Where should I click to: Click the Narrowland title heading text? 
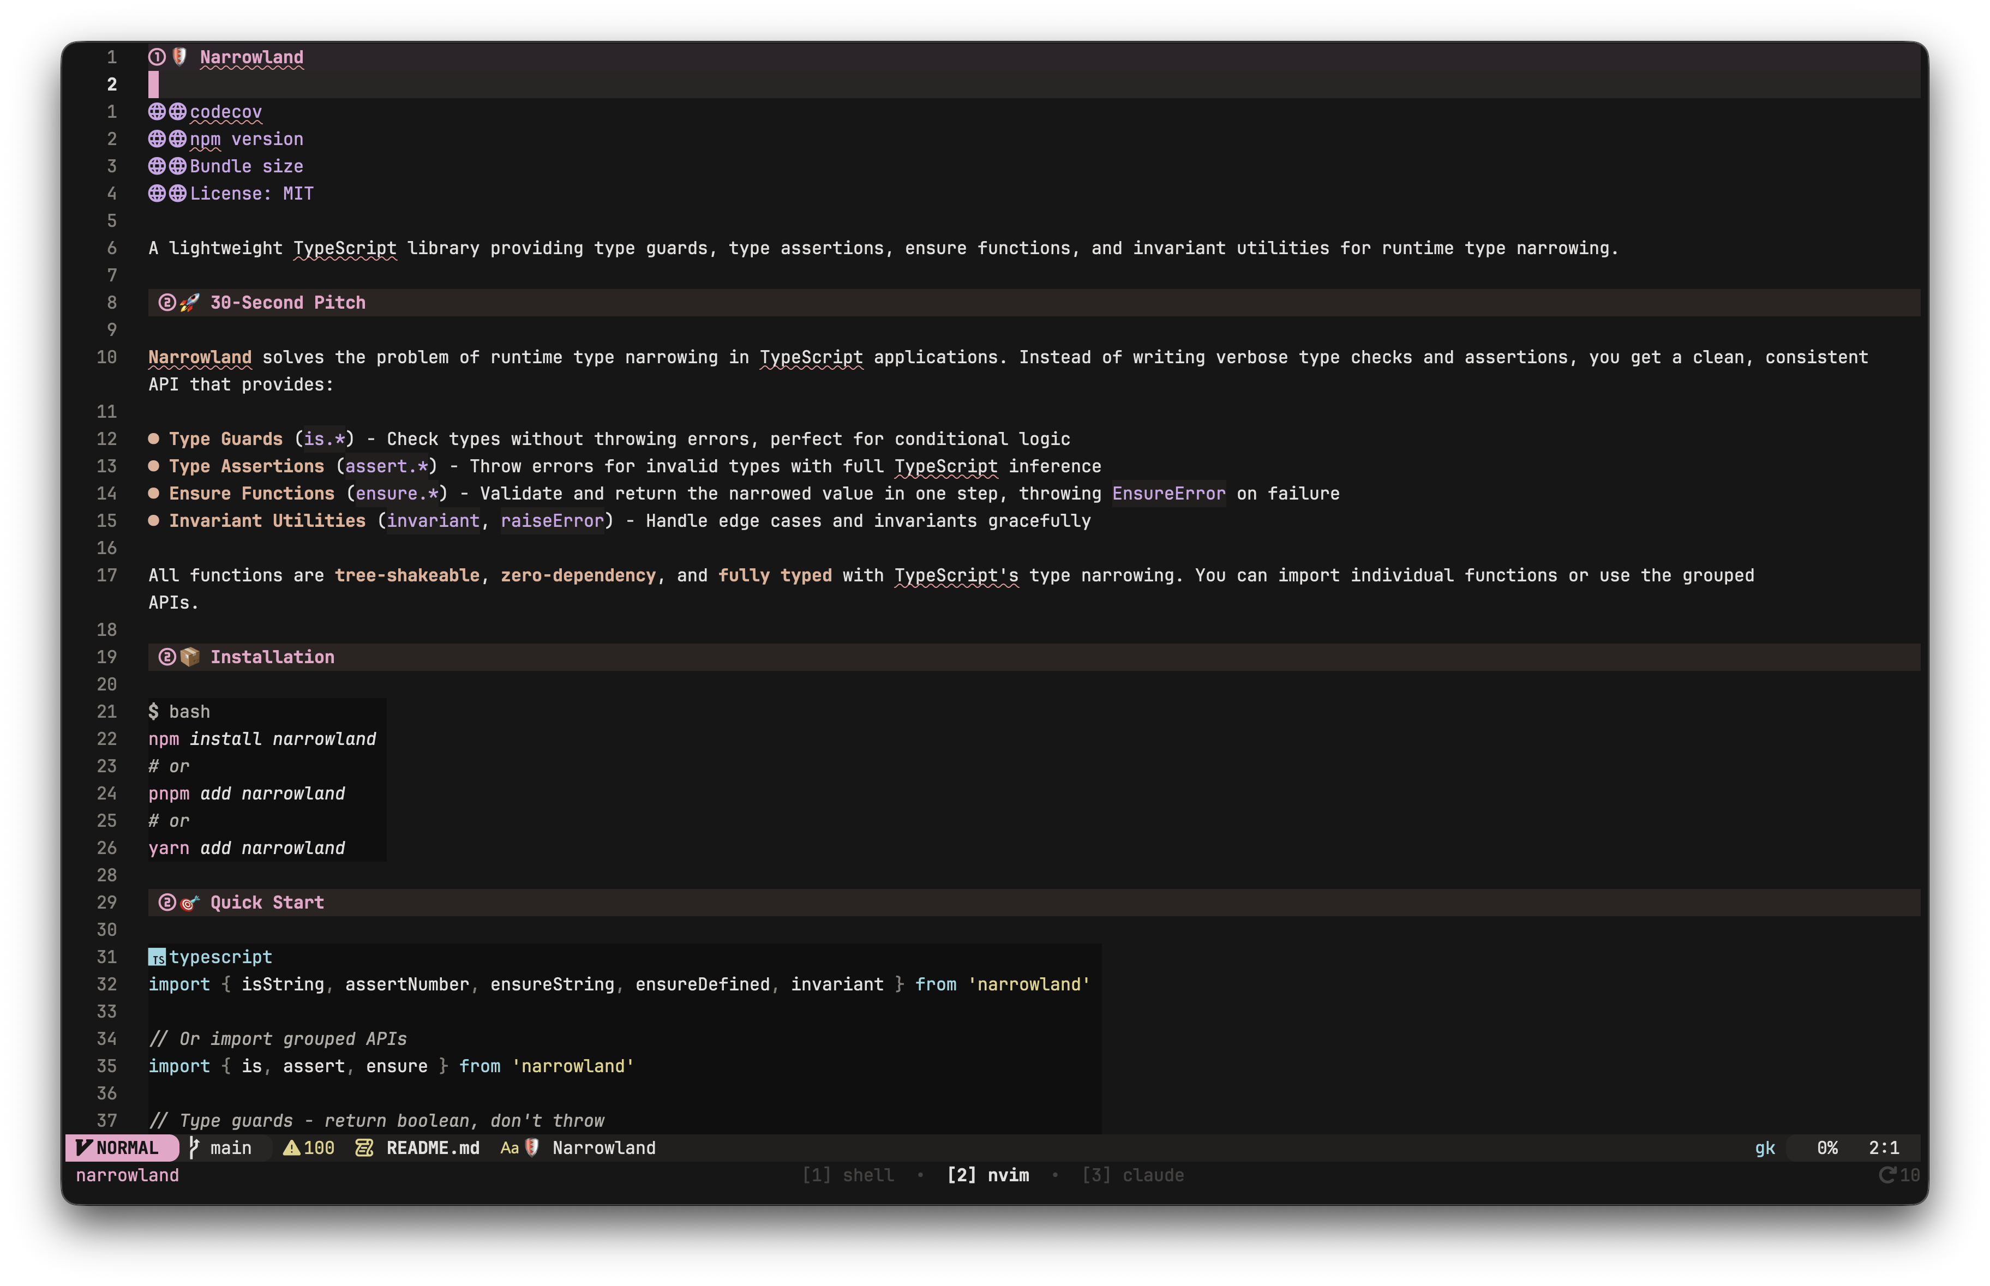click(251, 57)
